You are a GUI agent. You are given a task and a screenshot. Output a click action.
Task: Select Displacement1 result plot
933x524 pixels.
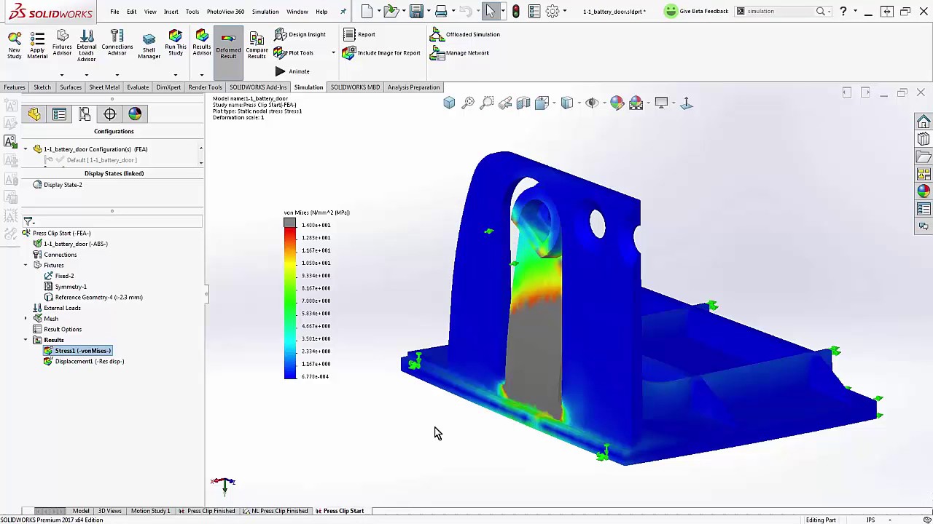coord(84,361)
